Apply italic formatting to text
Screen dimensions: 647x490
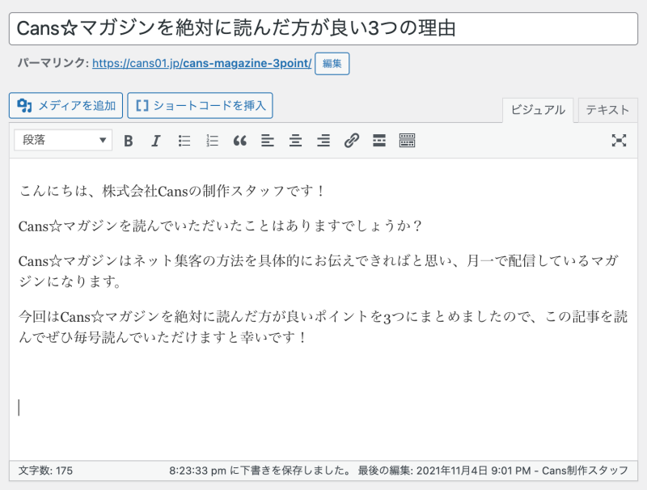tap(156, 141)
